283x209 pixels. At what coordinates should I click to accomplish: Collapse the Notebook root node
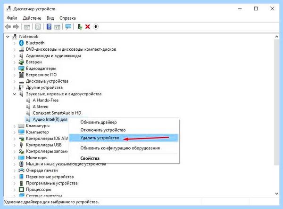click(x=8, y=37)
